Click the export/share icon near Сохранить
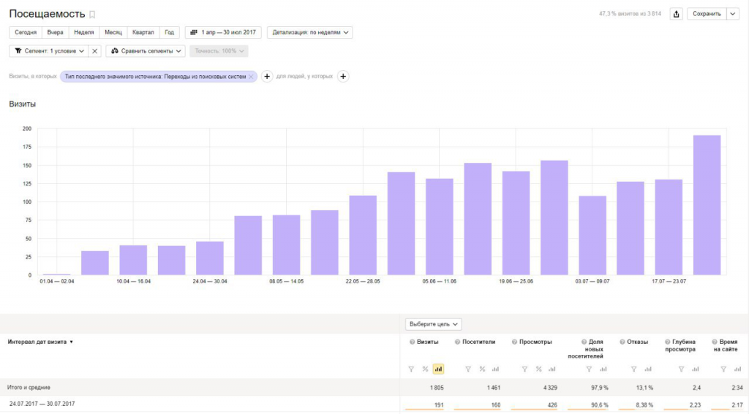 click(x=676, y=14)
